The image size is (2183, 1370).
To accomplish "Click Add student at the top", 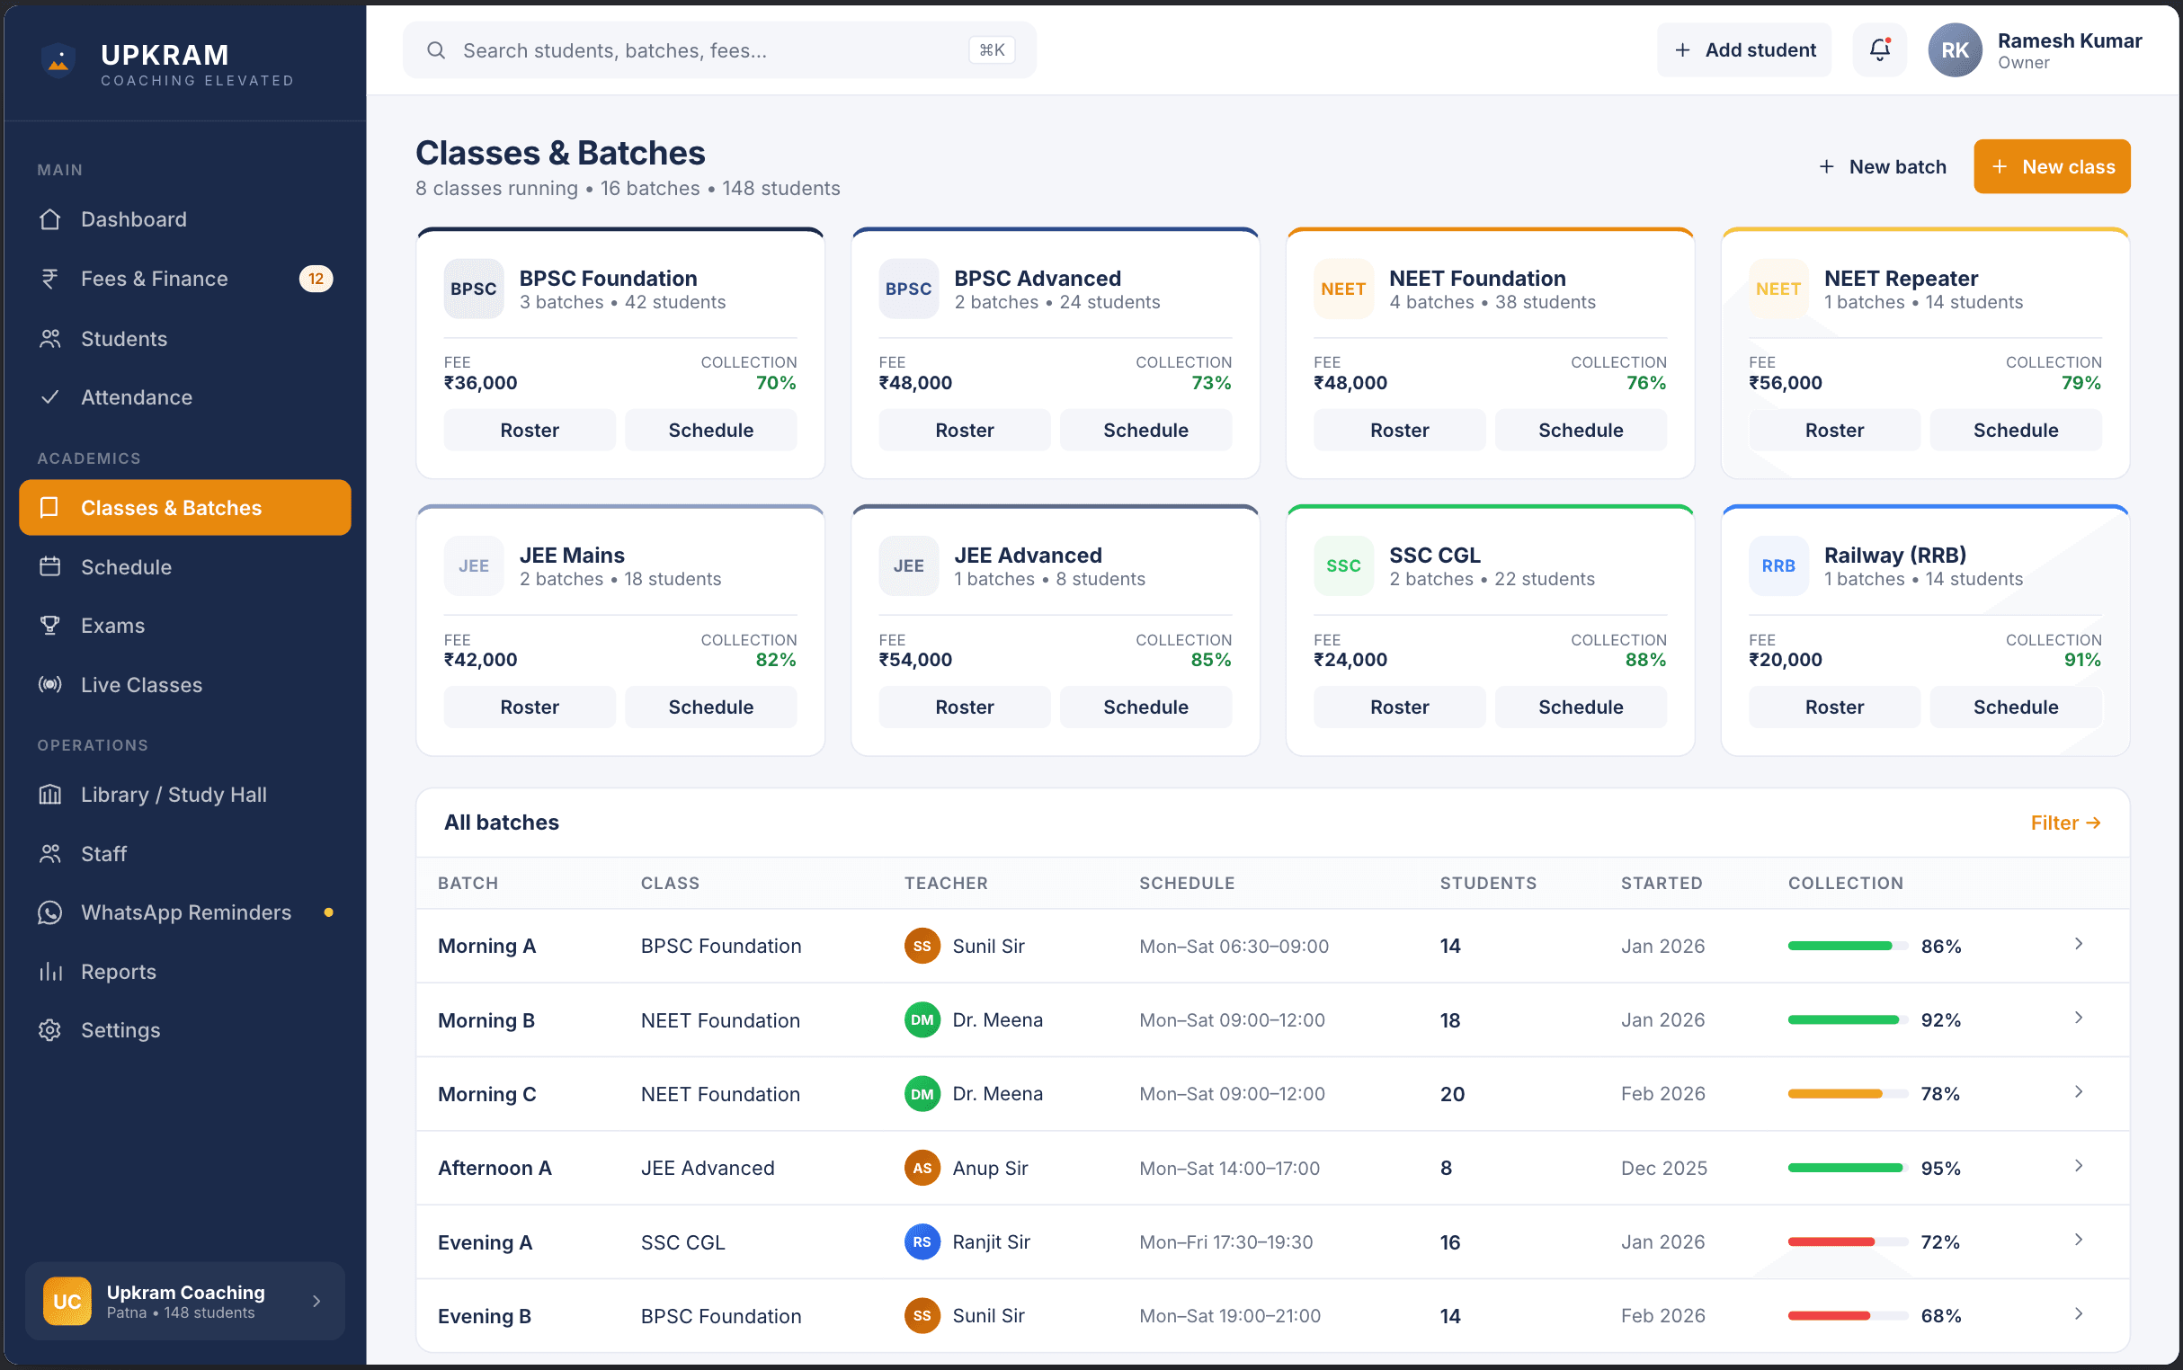I will click(1743, 49).
